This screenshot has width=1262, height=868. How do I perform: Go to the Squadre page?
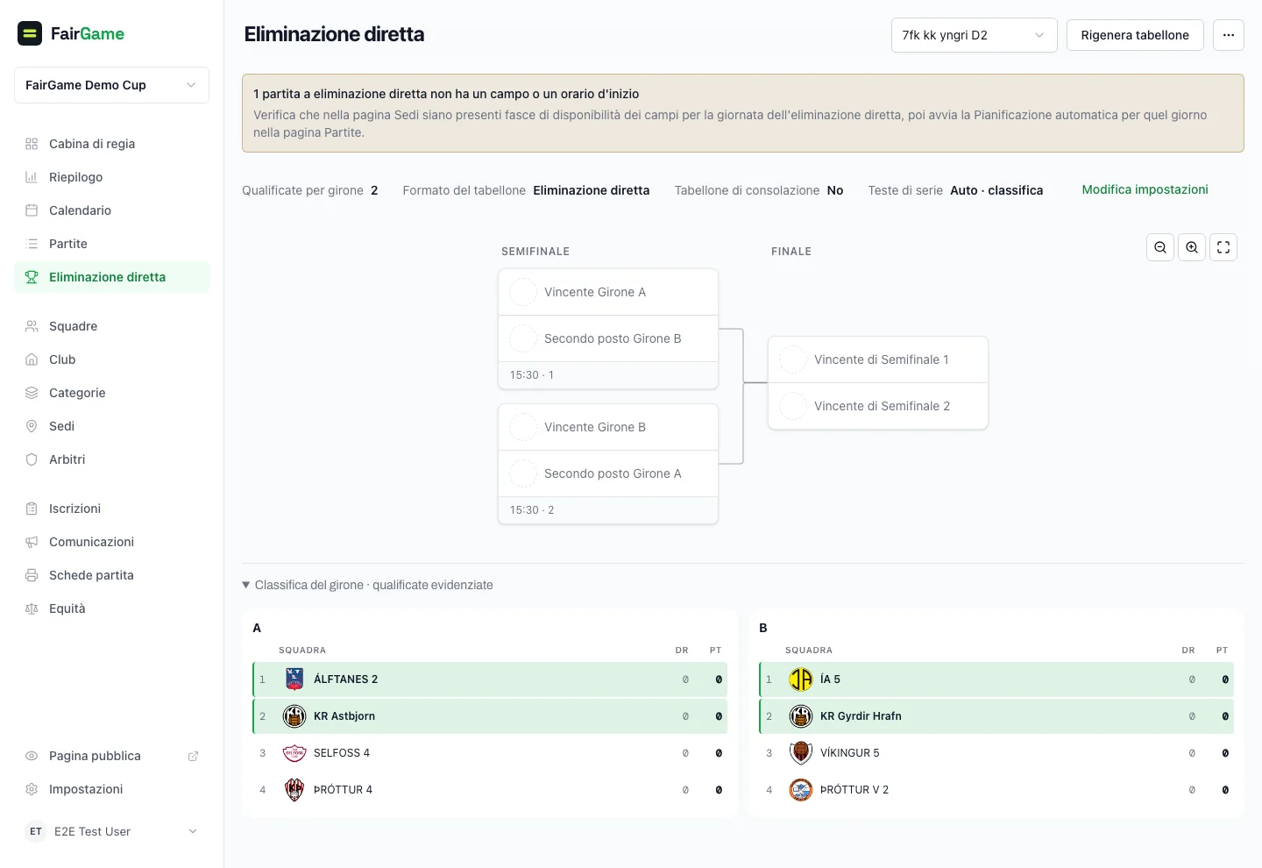coord(111,326)
